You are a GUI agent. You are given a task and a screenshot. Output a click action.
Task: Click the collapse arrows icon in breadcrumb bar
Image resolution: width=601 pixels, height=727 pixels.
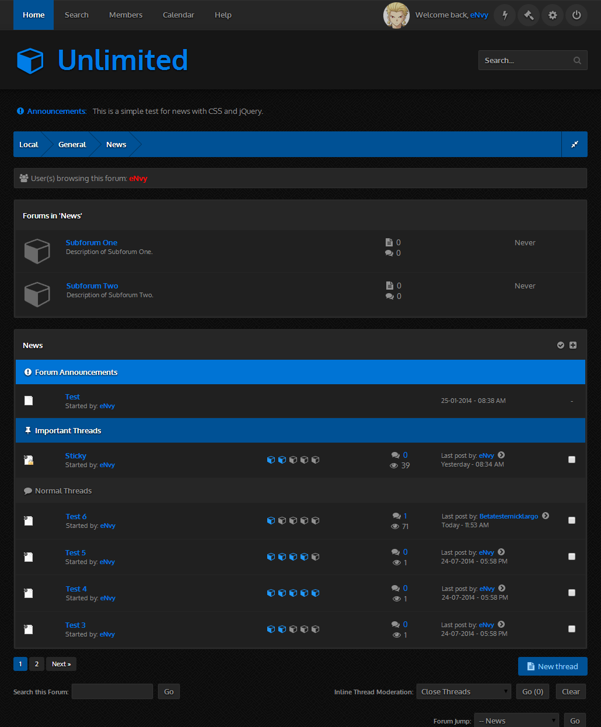tap(575, 144)
